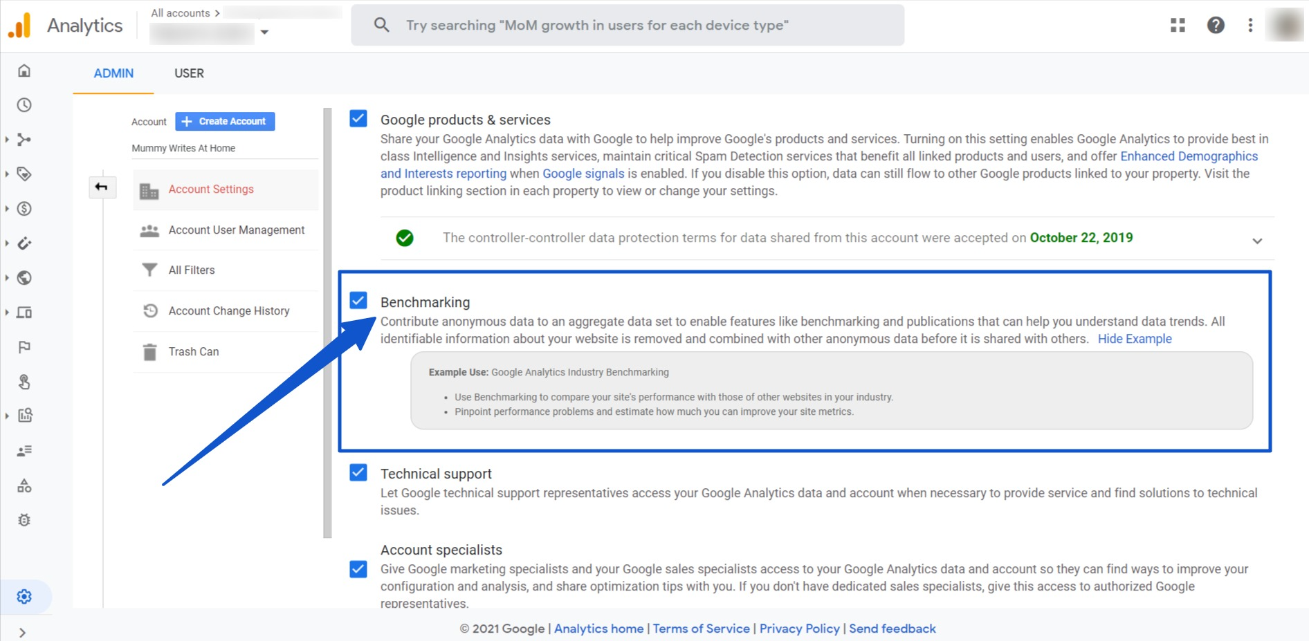Select All Filters menu item
Image resolution: width=1309 pixels, height=641 pixels.
pos(226,270)
